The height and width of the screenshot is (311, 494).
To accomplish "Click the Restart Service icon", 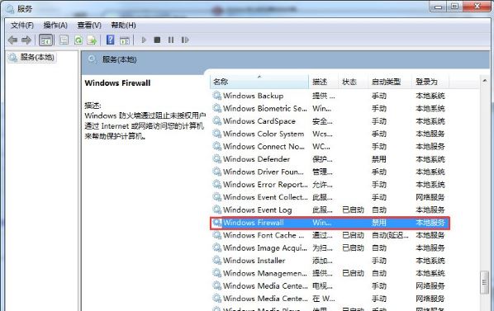I will (185, 40).
